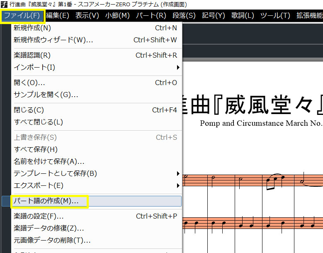Choose すべて保存(H) menu item
The height and width of the screenshot is (253, 323).
[97, 149]
